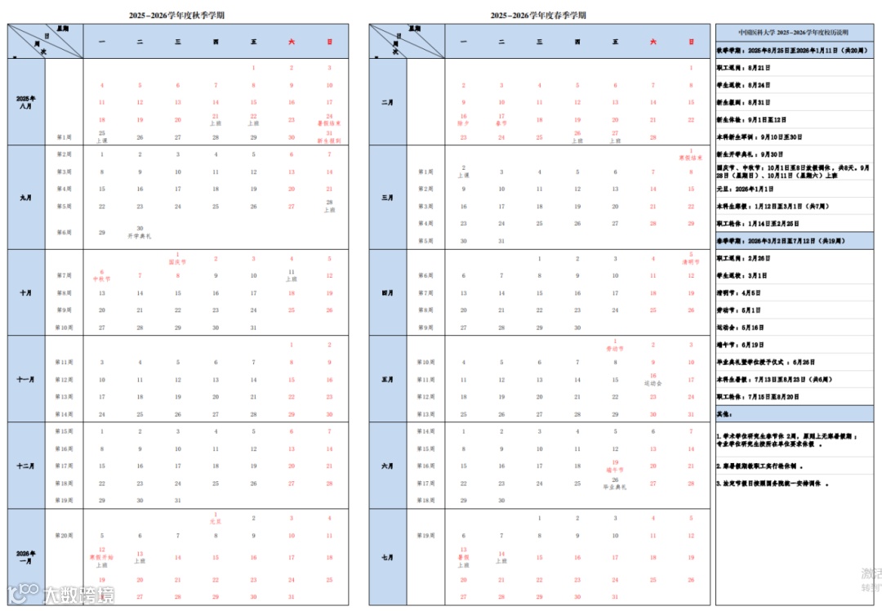The width and height of the screenshot is (882, 611).
Task: Click the '劳动节：5月1日' note
Action: click(738, 310)
